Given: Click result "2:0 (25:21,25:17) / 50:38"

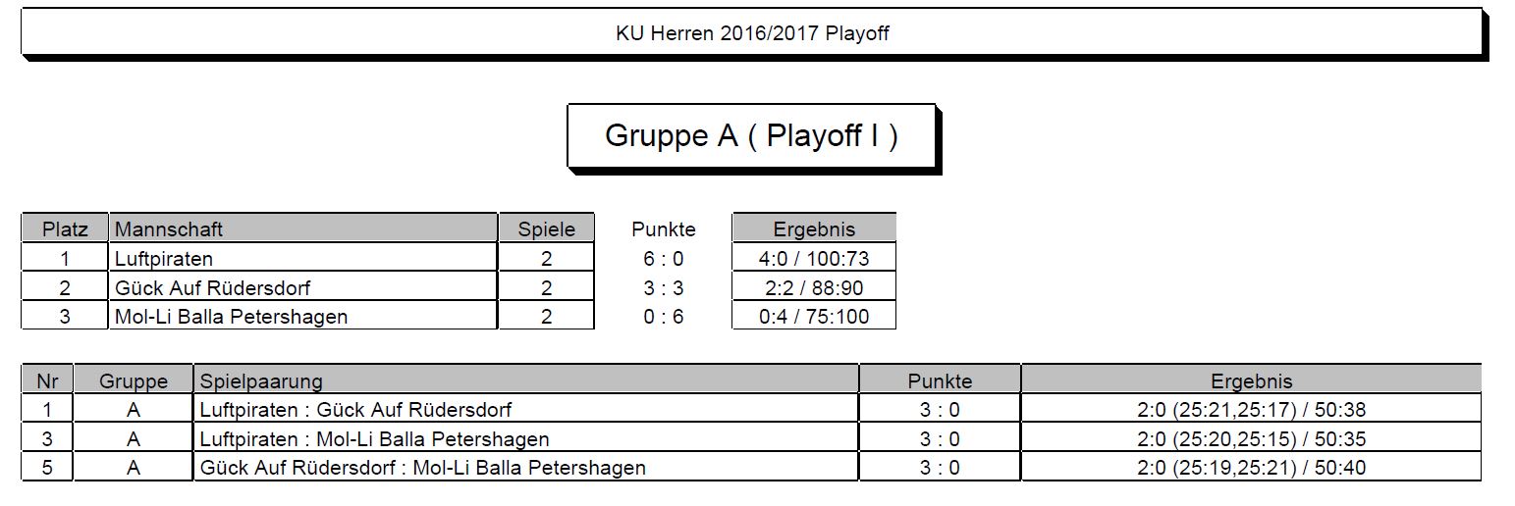Looking at the screenshot, I should click(1251, 410).
